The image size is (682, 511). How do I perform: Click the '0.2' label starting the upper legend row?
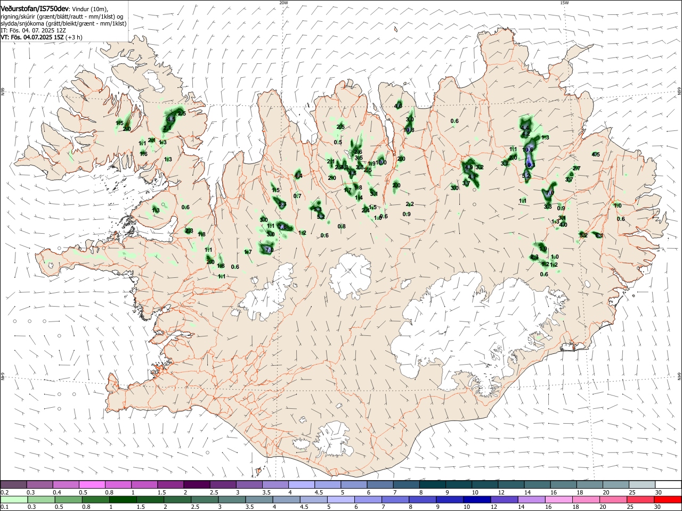[x=4, y=492]
